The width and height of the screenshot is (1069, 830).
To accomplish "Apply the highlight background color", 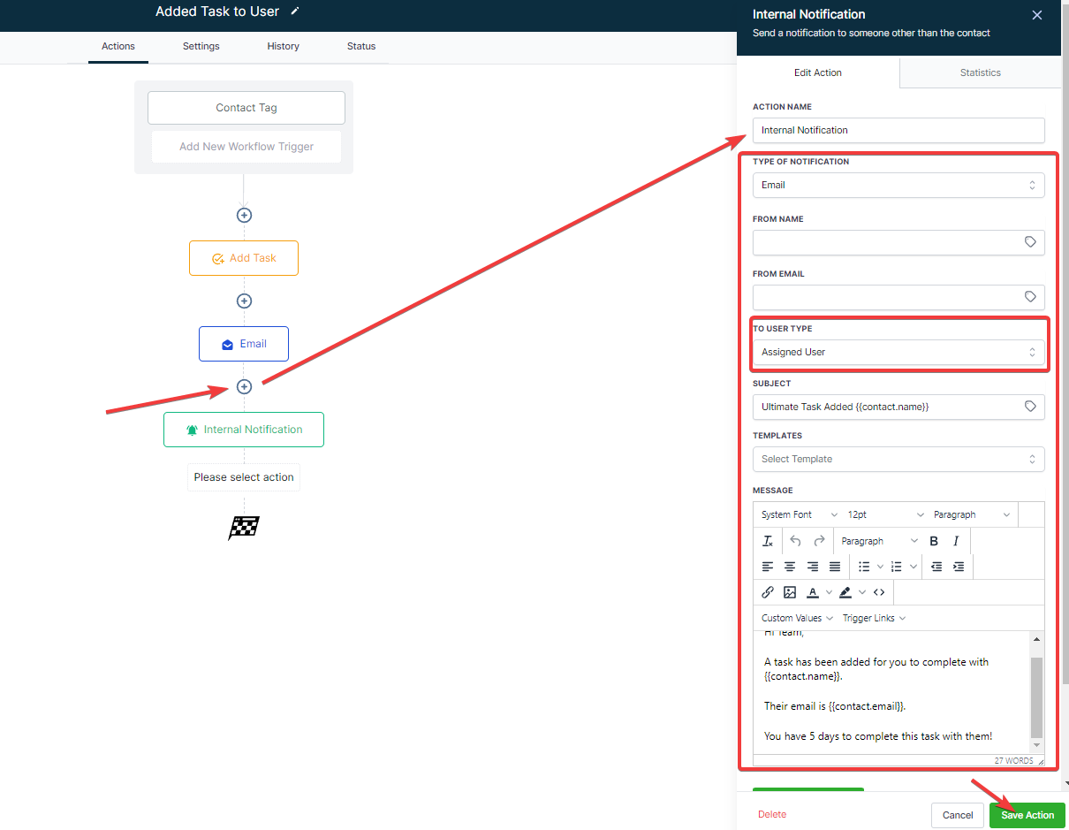I will coord(845,592).
